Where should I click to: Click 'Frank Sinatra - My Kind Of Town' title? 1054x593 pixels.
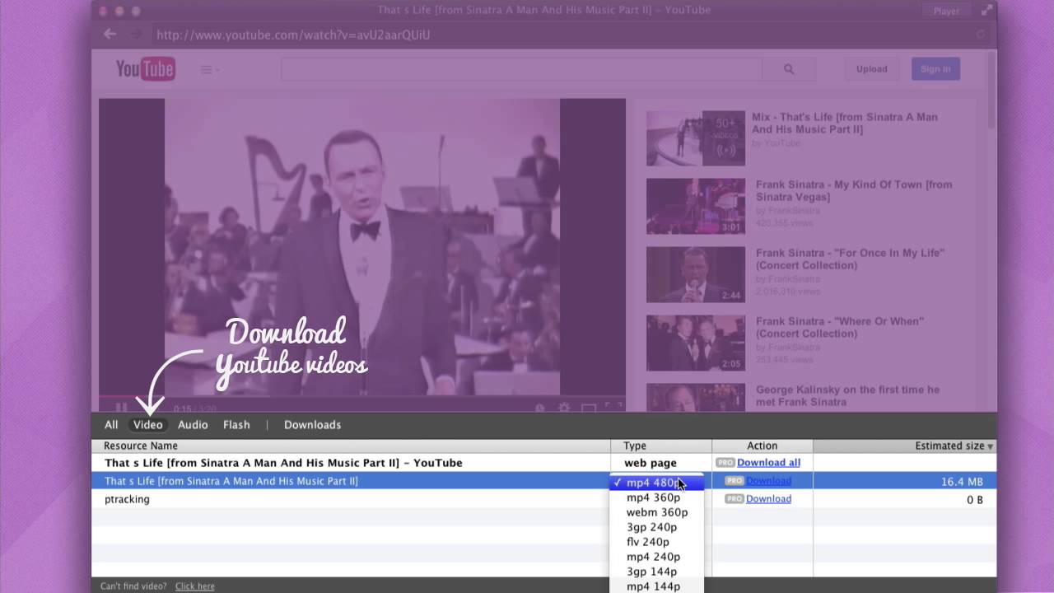(x=854, y=191)
